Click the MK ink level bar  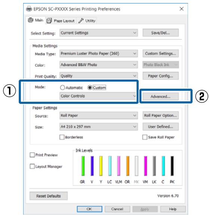click(136, 166)
